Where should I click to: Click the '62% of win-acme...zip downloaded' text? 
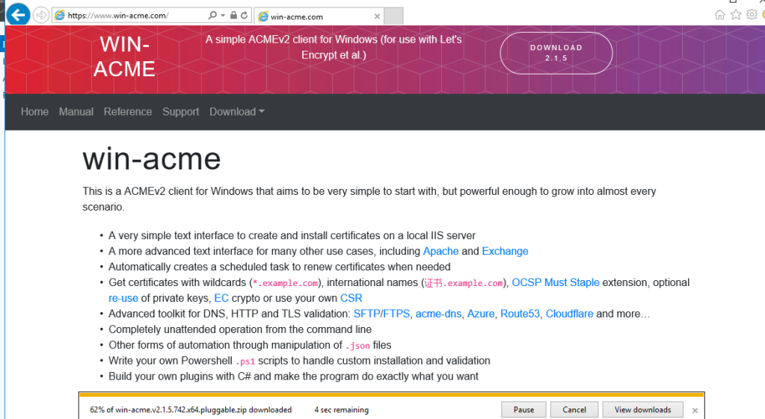[191, 410]
